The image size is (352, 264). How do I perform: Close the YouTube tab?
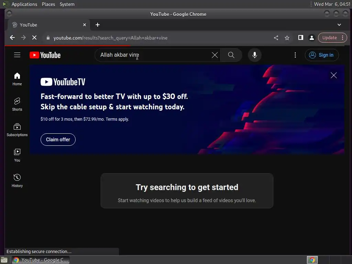click(x=85, y=25)
